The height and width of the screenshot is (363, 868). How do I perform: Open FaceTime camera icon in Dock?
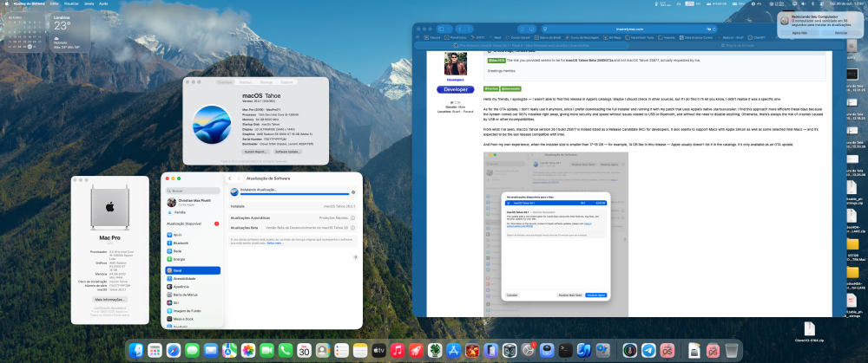(x=266, y=350)
